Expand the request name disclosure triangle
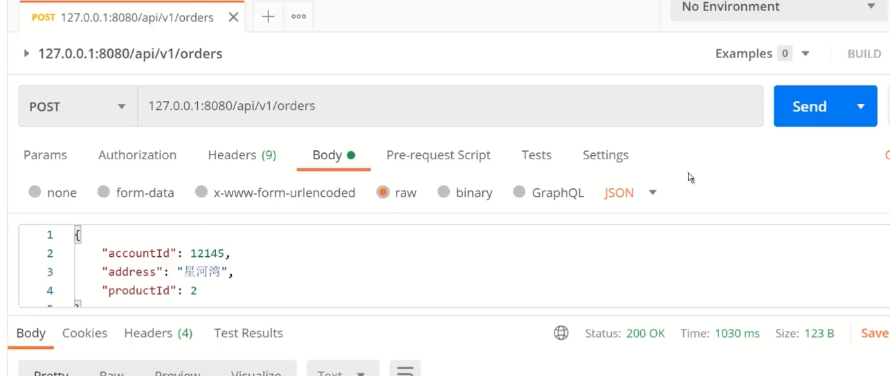The width and height of the screenshot is (890, 376). [x=26, y=53]
